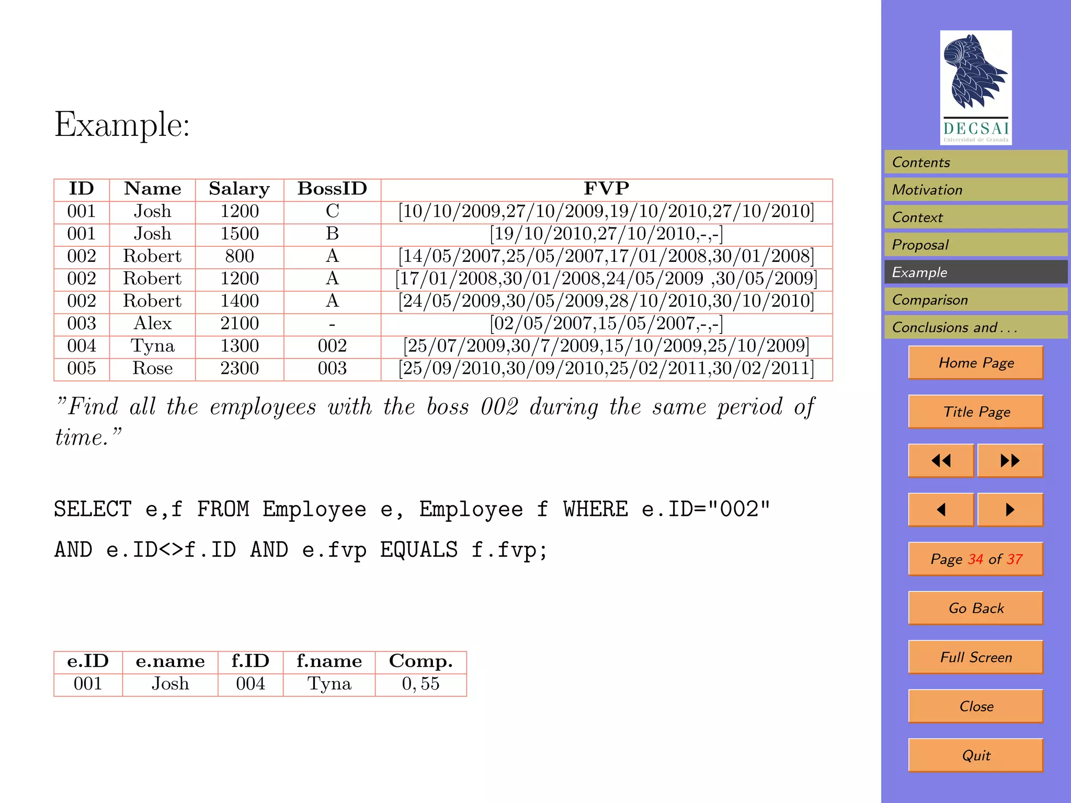Click FVP cell starting with 25/07/2009

[x=607, y=346]
